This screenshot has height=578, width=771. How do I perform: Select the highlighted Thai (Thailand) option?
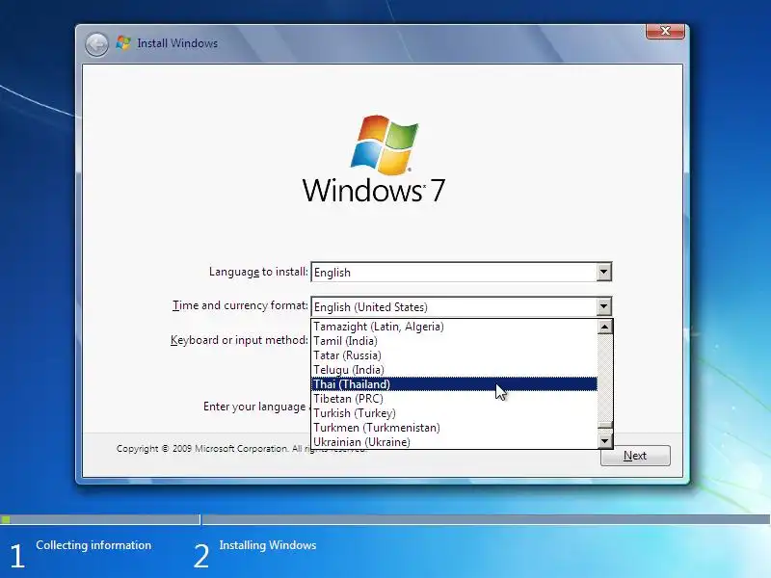click(x=454, y=383)
